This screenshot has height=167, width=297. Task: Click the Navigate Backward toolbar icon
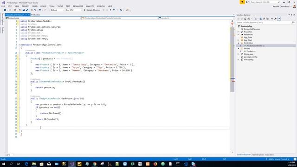click(x=5, y=10)
